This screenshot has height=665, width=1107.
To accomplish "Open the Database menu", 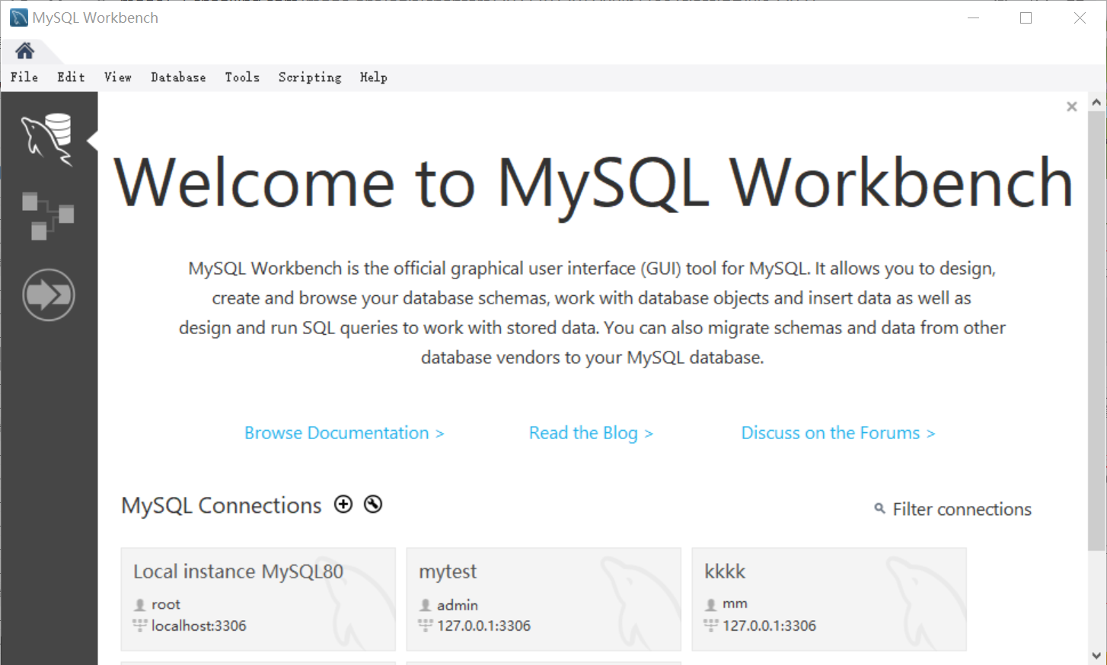I will (x=178, y=77).
